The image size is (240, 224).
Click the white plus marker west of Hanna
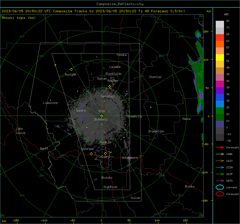pos(151,107)
